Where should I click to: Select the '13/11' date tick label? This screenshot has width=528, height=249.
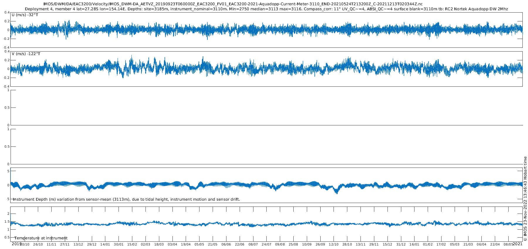[361, 244]
